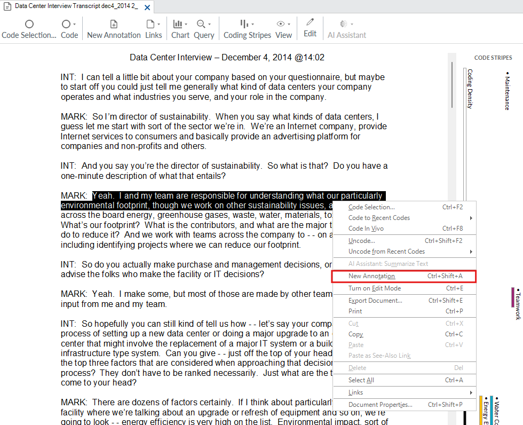Close the Data Center Interview Transcript tab
The height and width of the screenshot is (425, 523).
(147, 7)
